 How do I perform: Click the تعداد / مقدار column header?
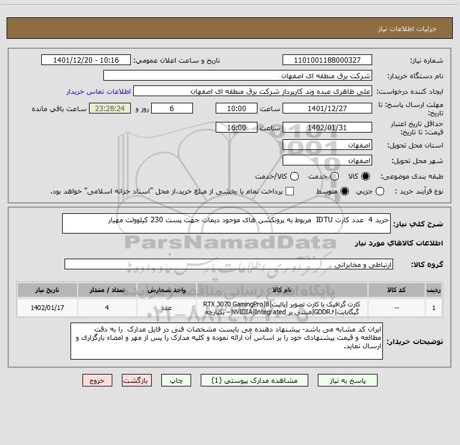(107, 290)
